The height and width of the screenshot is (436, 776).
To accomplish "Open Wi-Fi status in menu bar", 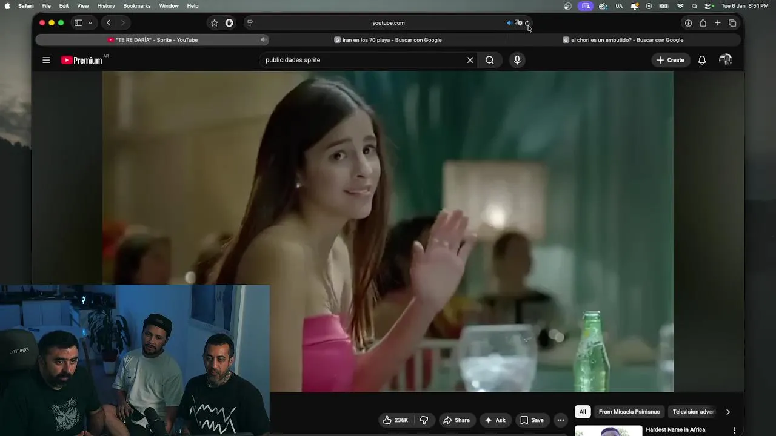I will 680,6.
